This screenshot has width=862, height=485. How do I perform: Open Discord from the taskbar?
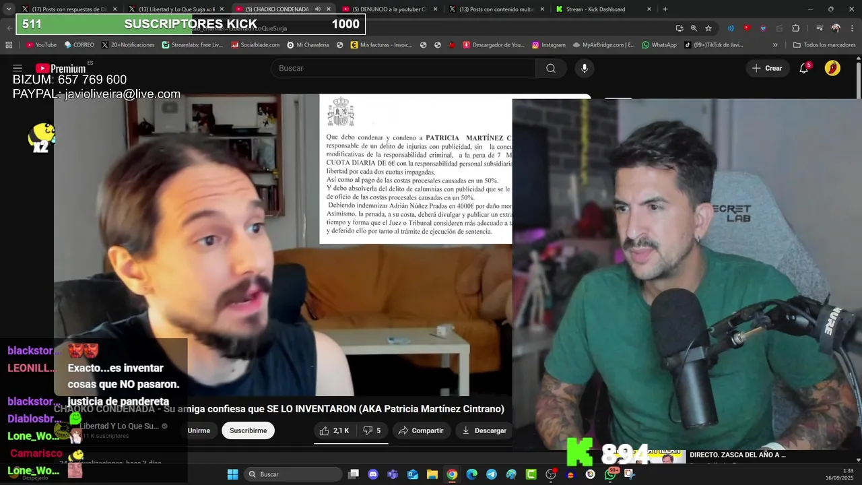tap(373, 474)
